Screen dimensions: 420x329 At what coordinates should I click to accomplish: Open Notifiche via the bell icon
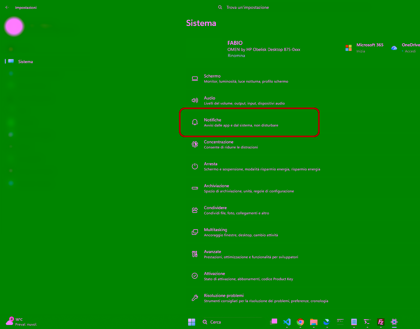[x=195, y=122]
